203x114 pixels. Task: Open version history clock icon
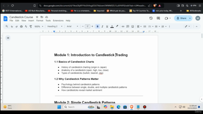(151, 18)
